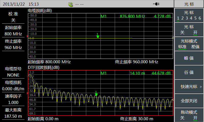Click the green phone status icon
The height and width of the screenshot is (122, 204).
point(71,4)
